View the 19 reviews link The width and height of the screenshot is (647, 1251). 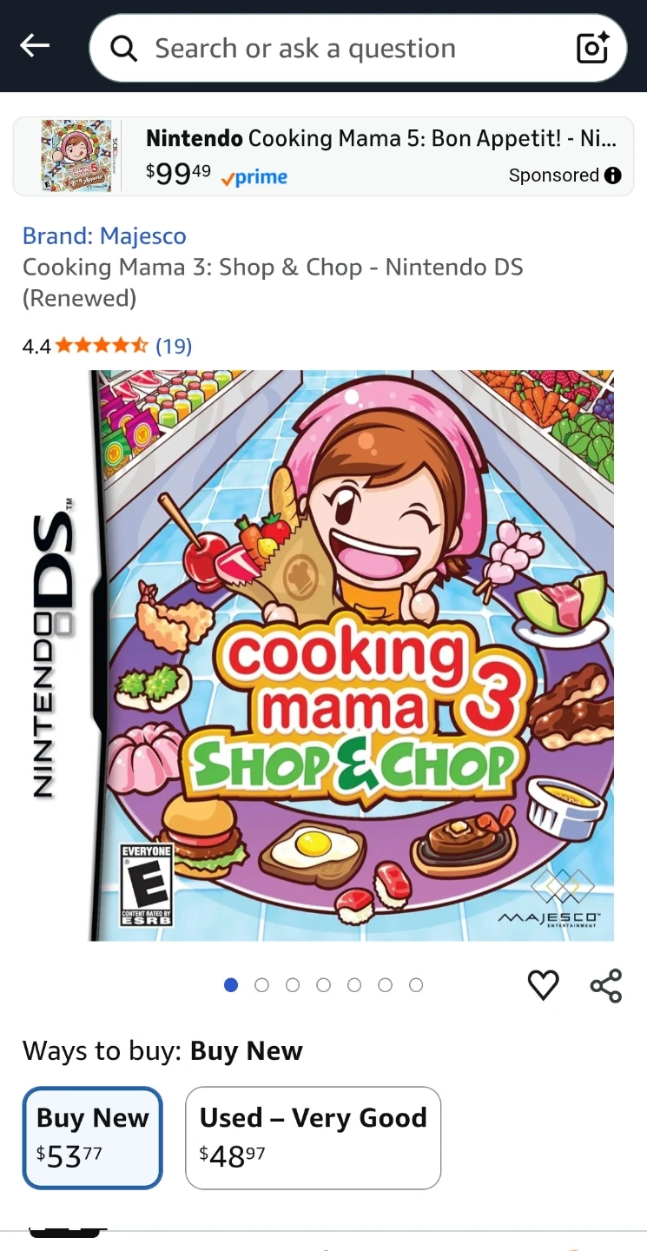174,347
